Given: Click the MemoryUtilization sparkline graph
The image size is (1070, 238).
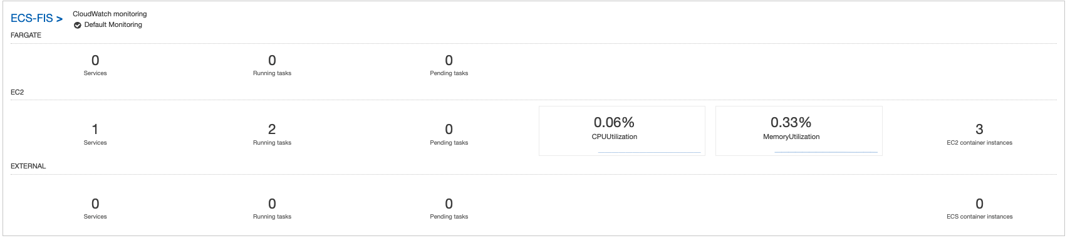Looking at the screenshot, I should click(x=826, y=152).
